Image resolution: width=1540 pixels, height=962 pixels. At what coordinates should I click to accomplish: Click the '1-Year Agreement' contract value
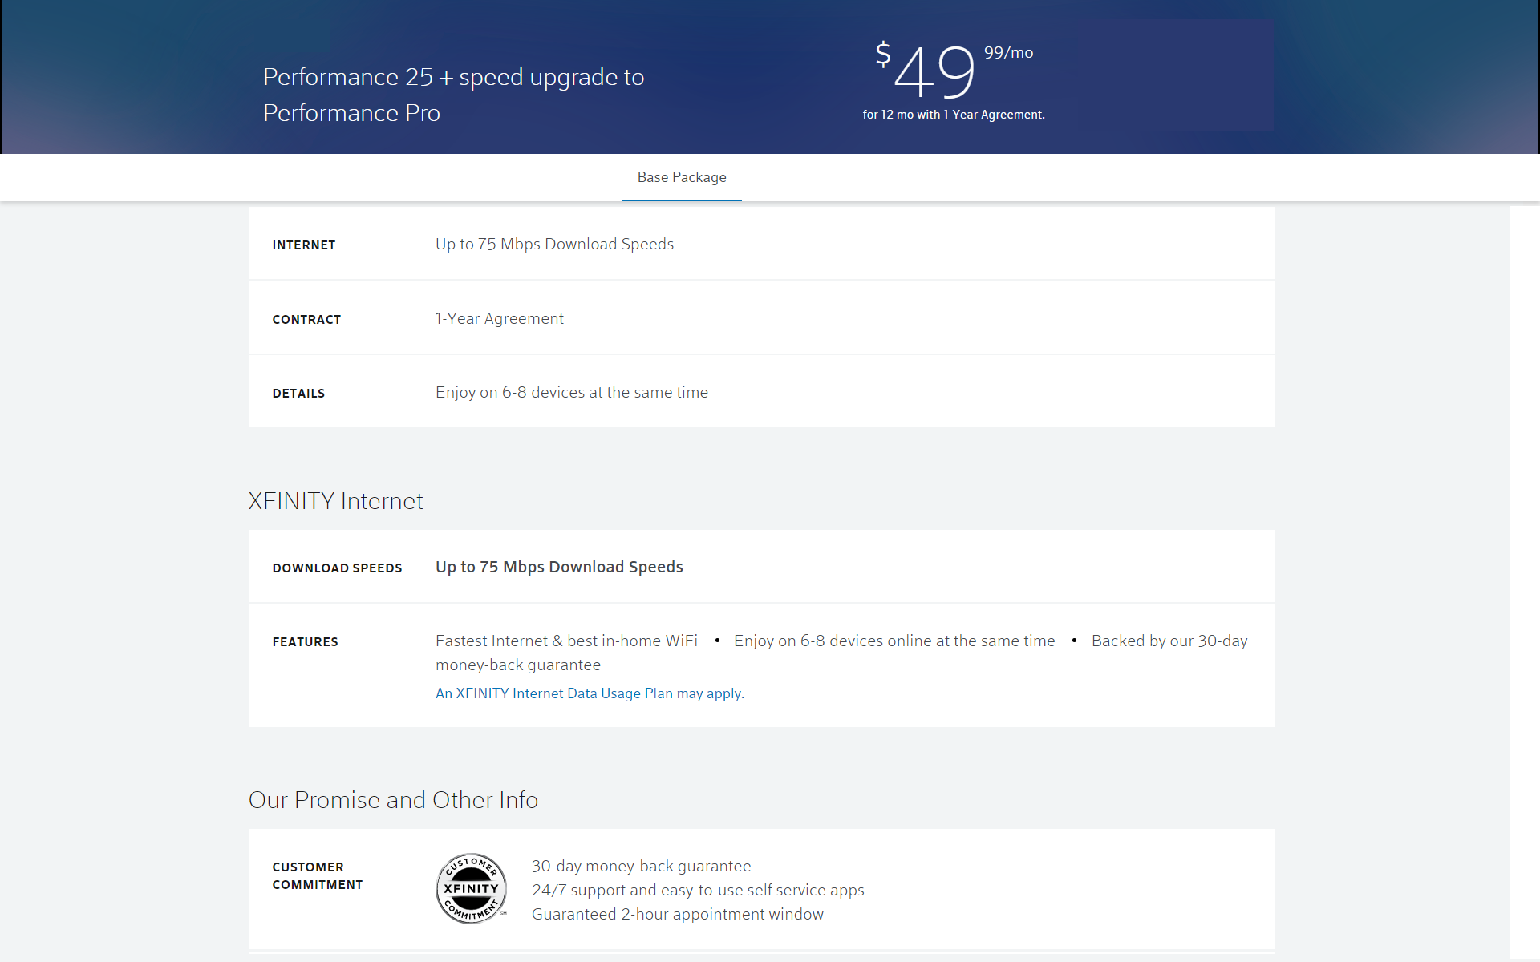coord(500,318)
